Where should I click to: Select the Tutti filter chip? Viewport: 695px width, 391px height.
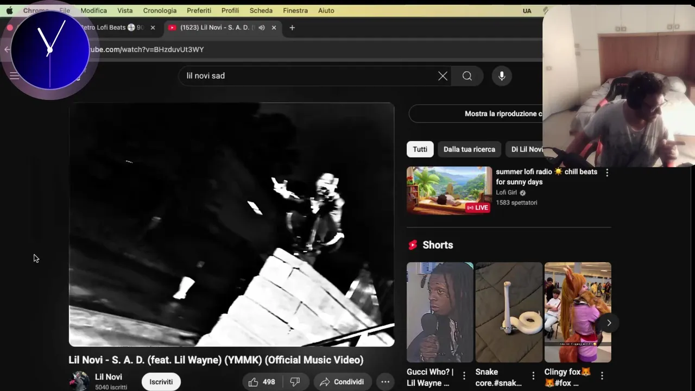[420, 149]
